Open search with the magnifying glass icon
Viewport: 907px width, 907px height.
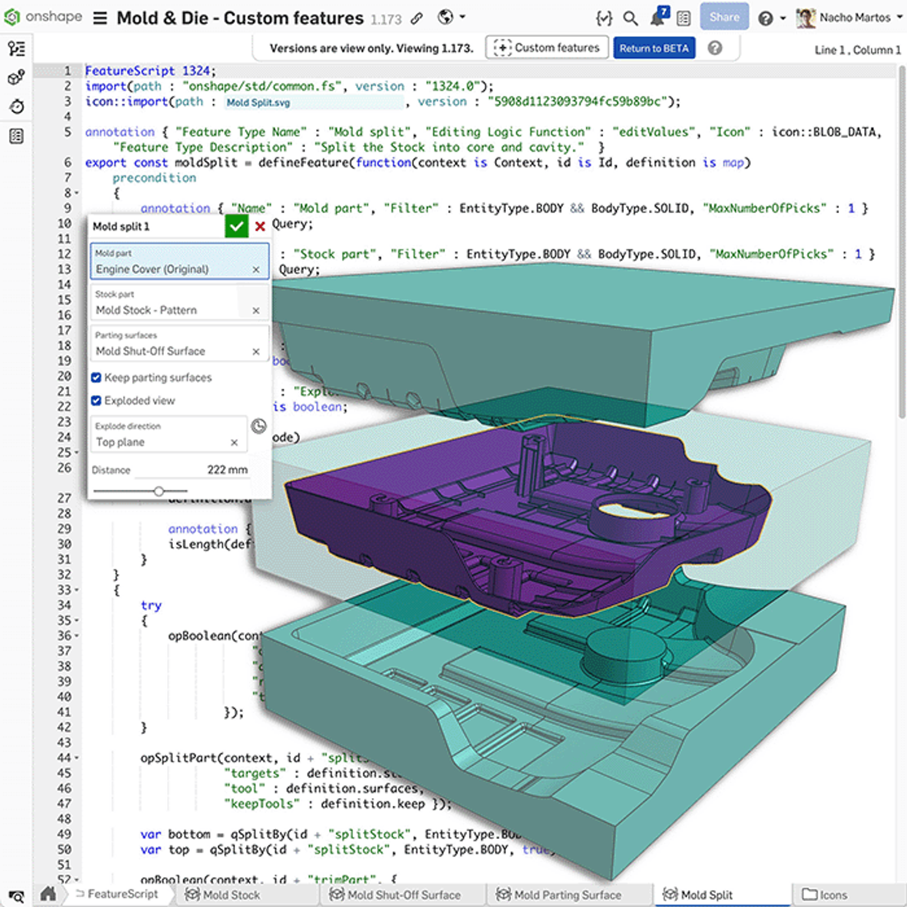point(630,18)
